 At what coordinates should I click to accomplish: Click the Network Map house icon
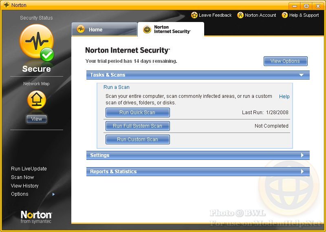click(x=36, y=100)
